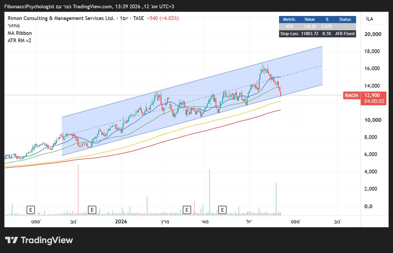Image resolution: width=393 pixels, height=253 pixels.
Task: Select the ATR row label in the table
Action: 289,27
